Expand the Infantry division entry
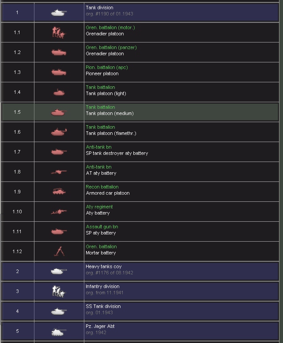 tap(17, 291)
